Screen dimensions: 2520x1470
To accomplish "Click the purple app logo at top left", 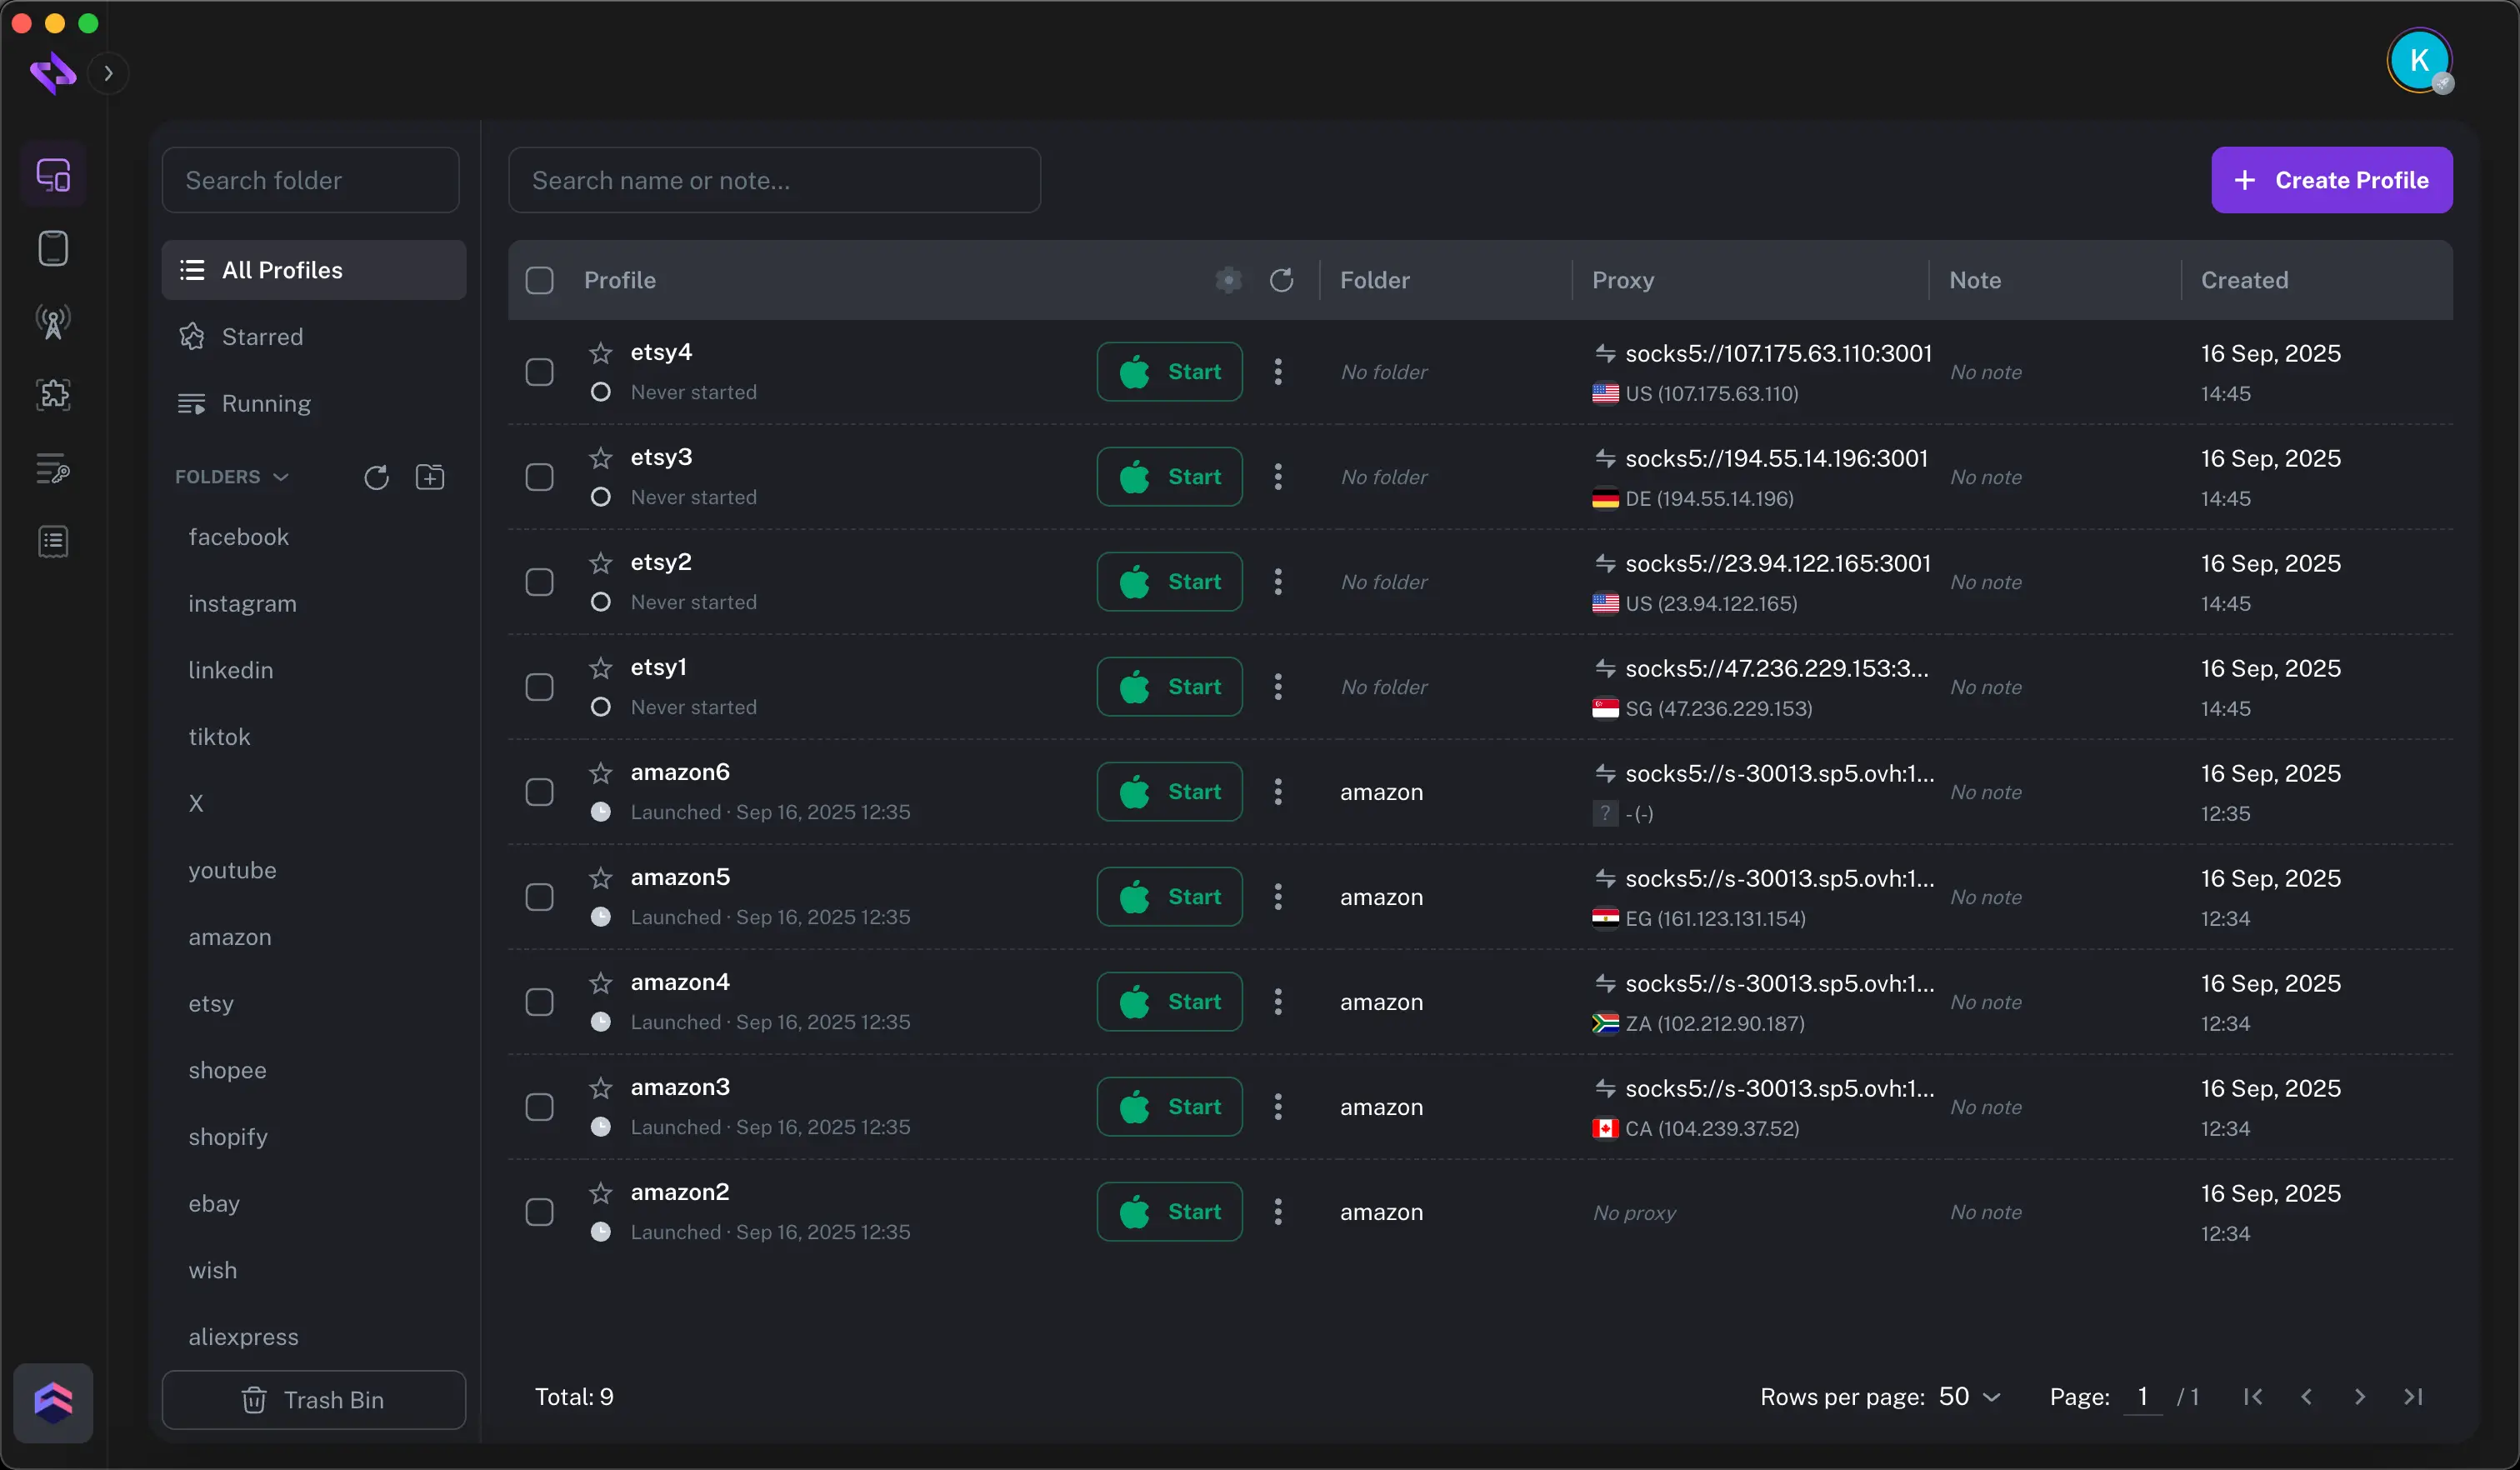I will pyautogui.click(x=53, y=72).
